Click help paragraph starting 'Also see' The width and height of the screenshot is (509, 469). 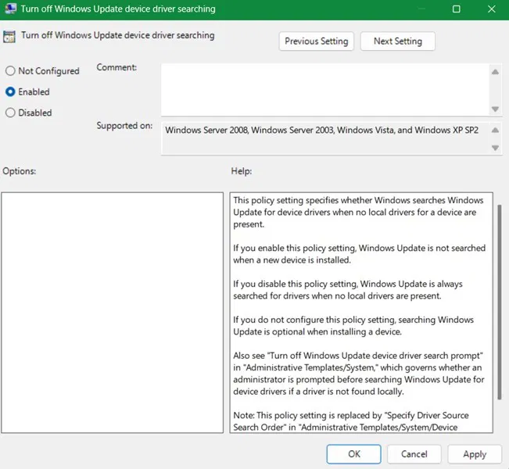(358, 374)
